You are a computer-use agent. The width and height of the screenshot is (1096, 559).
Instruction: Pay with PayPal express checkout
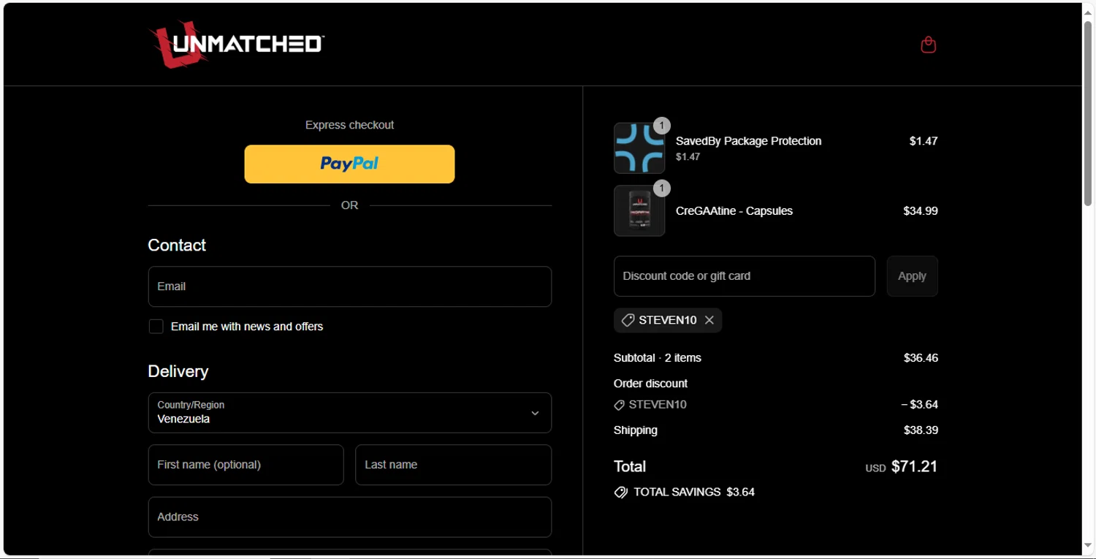(x=349, y=164)
